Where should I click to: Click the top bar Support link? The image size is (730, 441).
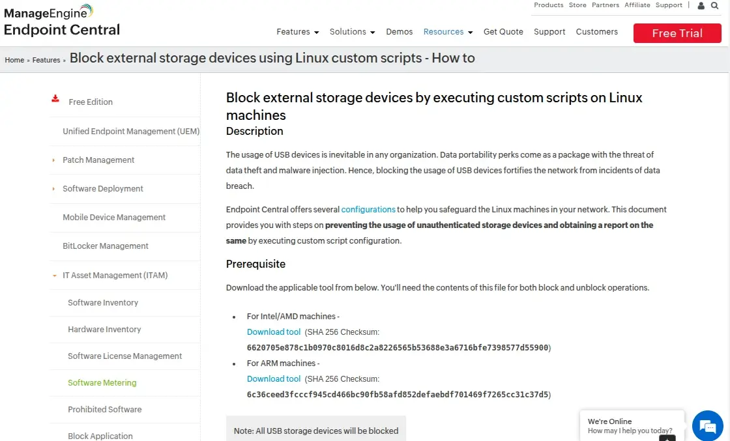tap(669, 5)
